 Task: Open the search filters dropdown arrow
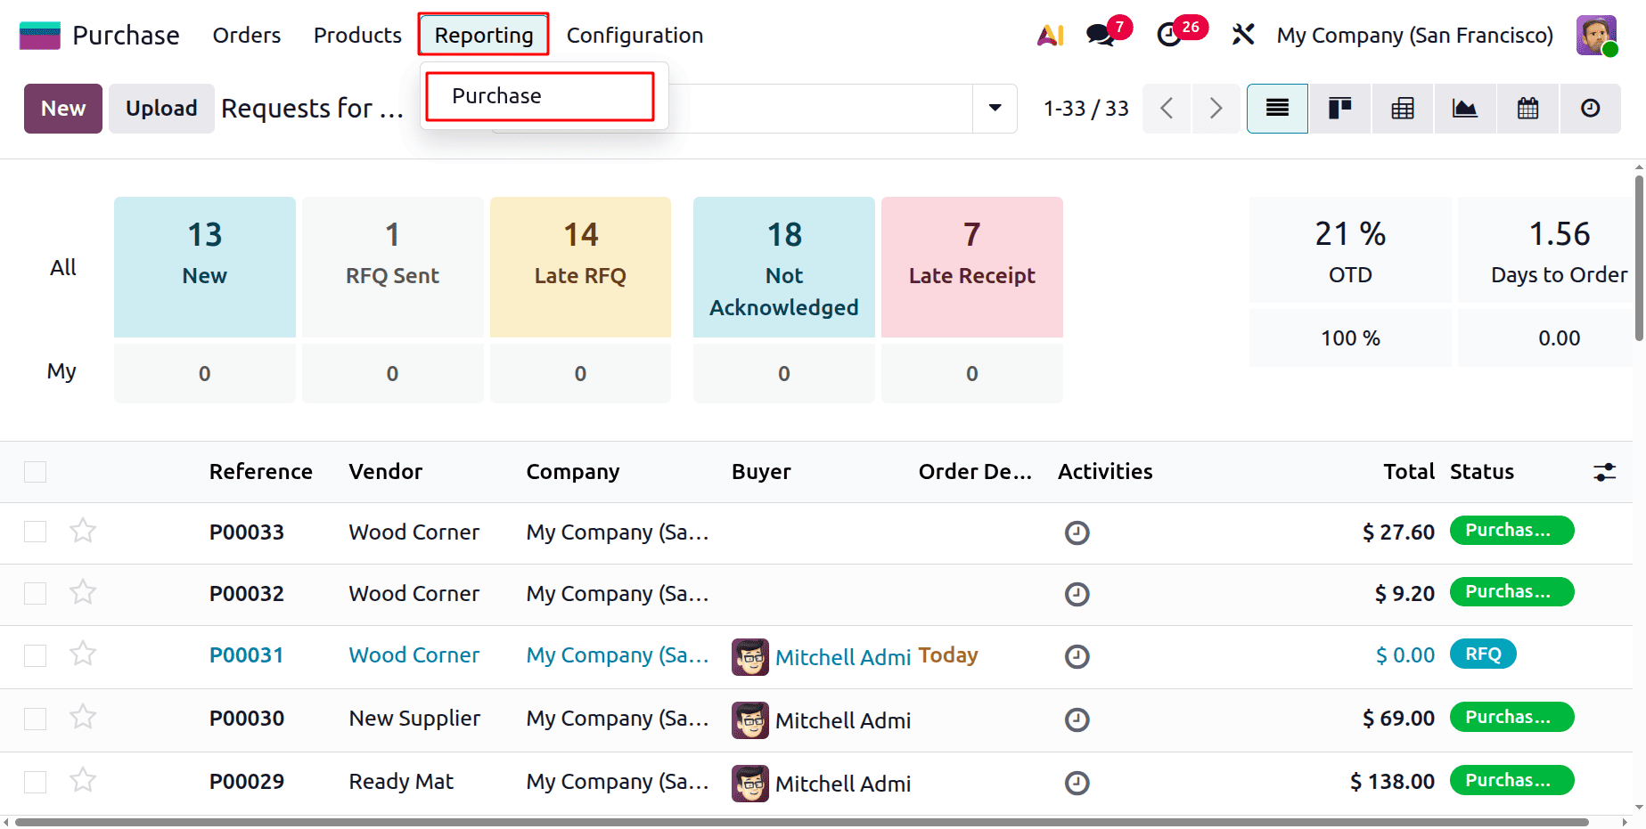[x=994, y=108]
